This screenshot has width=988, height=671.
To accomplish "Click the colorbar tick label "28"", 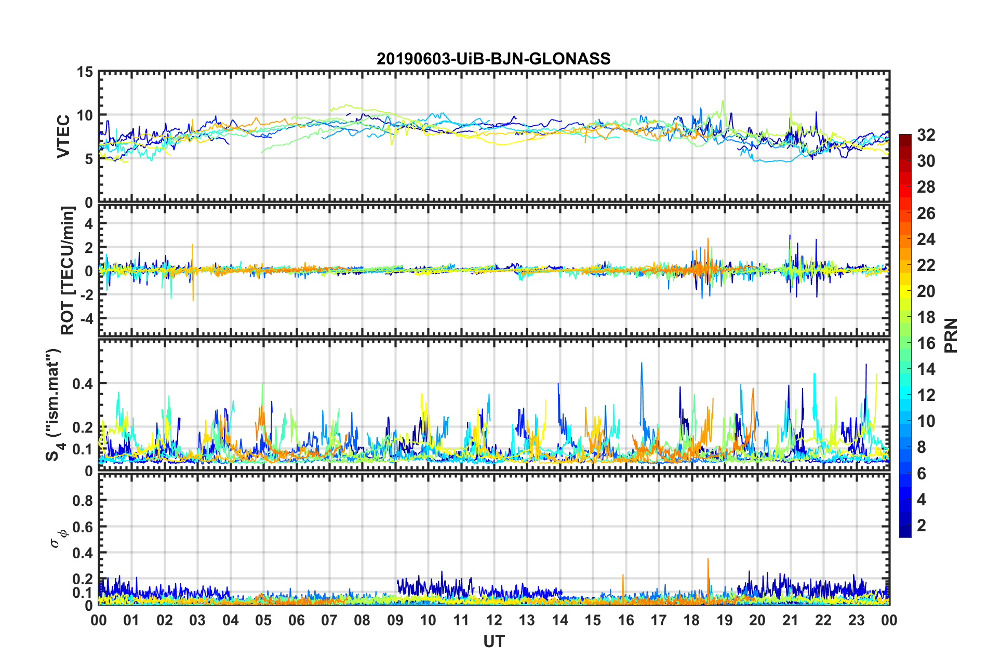I will pos(926,187).
